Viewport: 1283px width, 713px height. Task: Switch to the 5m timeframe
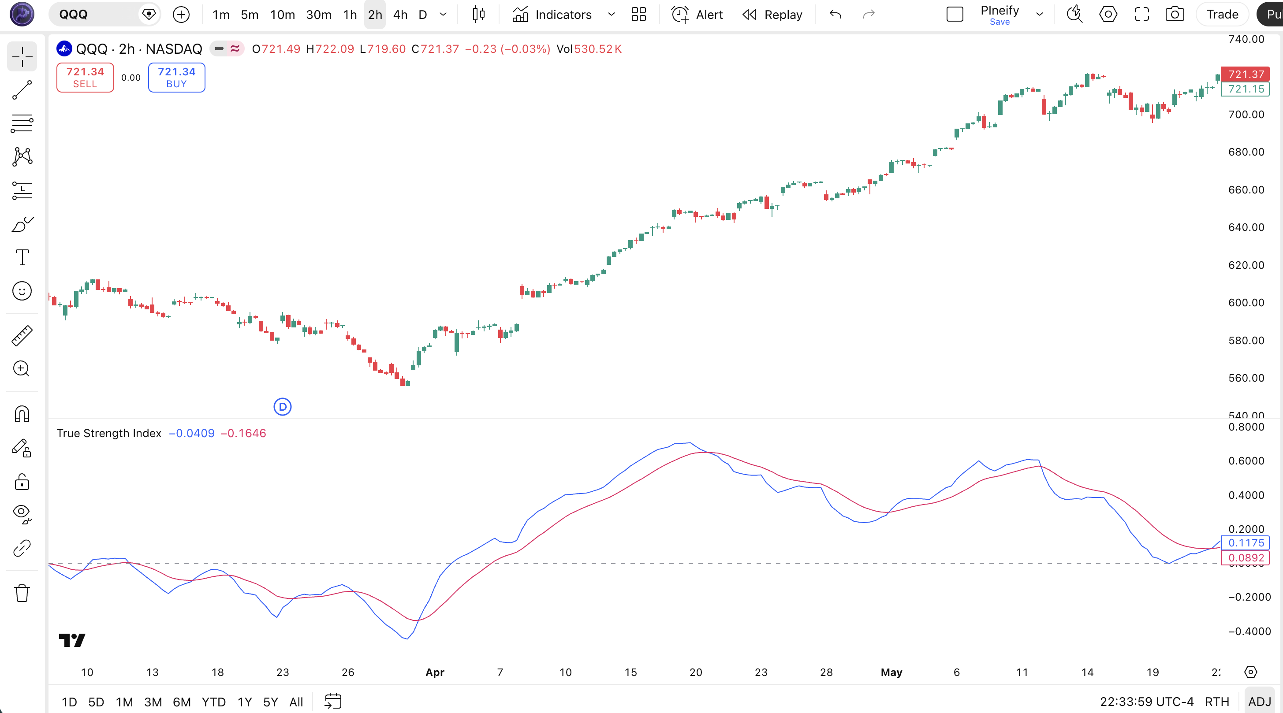(x=250, y=15)
